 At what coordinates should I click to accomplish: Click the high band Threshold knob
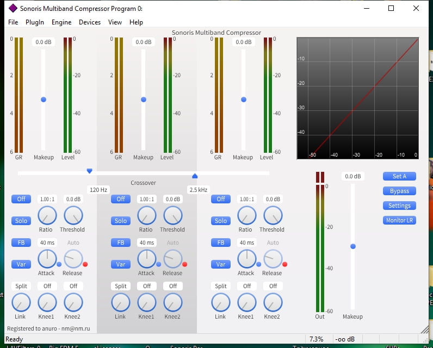[x=273, y=215]
